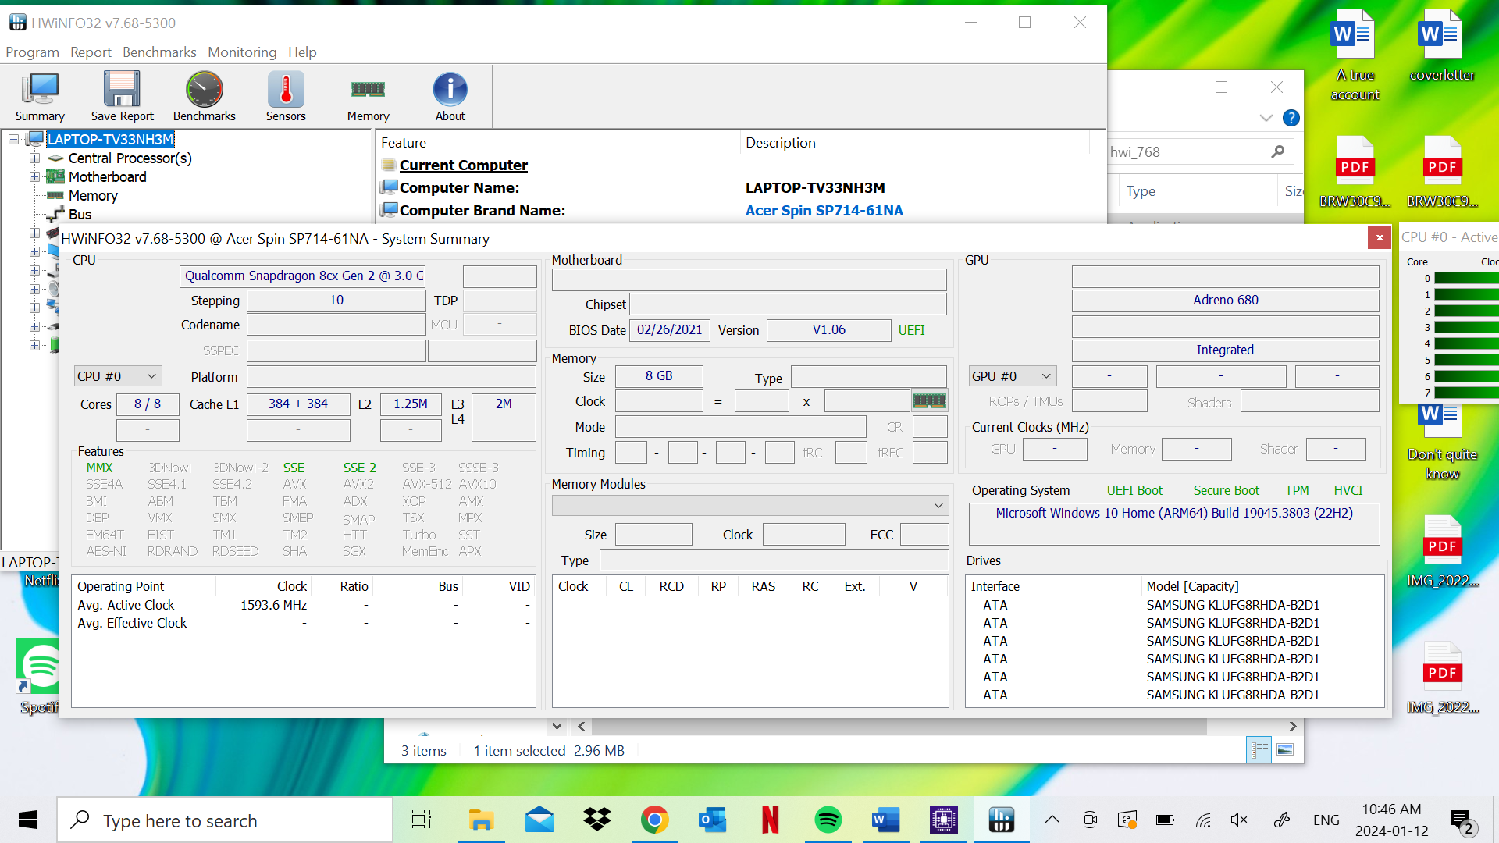Check the battery tray icon
The width and height of the screenshot is (1499, 843).
[1166, 820]
